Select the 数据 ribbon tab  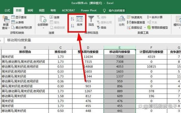point(19,10)
